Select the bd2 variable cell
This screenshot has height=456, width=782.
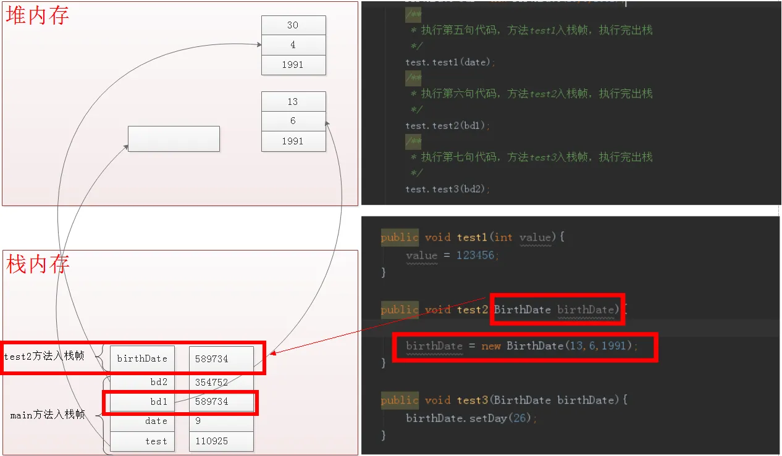point(142,382)
